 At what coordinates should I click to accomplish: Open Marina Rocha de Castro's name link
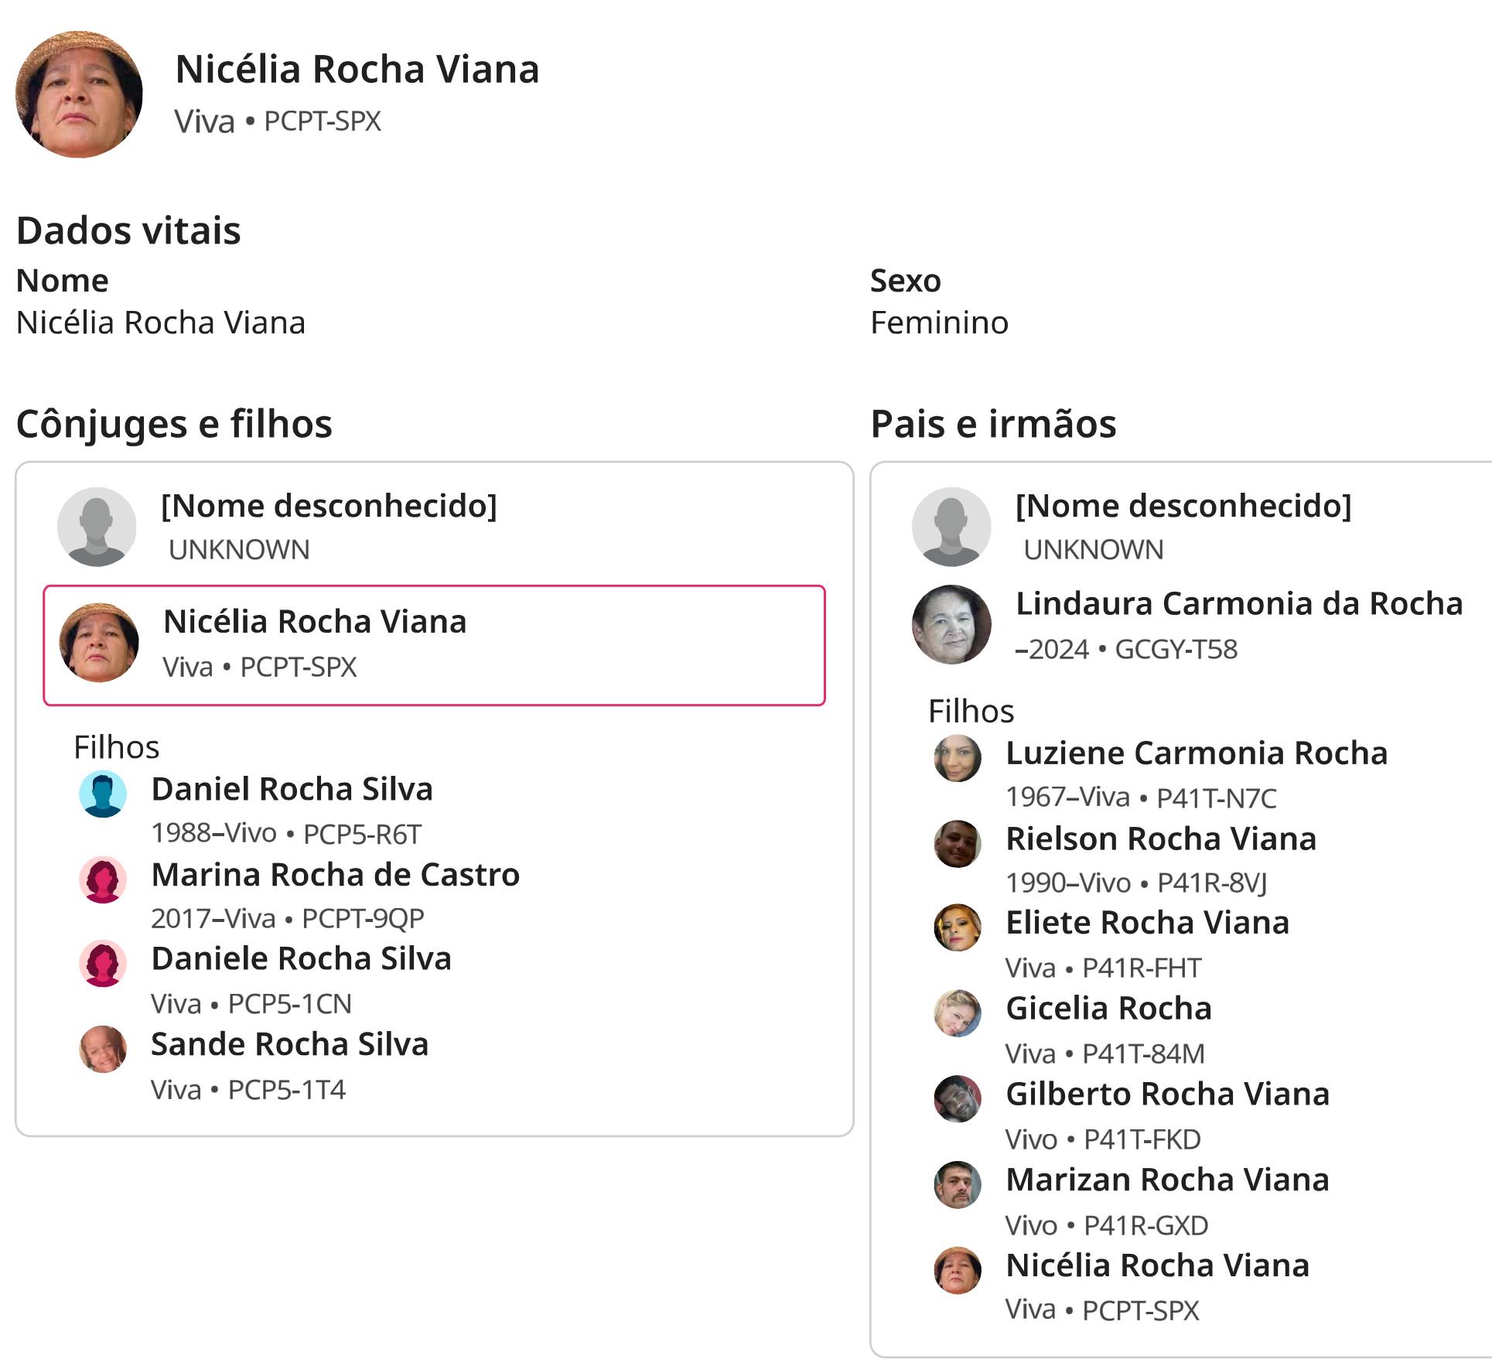pyautogui.click(x=335, y=875)
